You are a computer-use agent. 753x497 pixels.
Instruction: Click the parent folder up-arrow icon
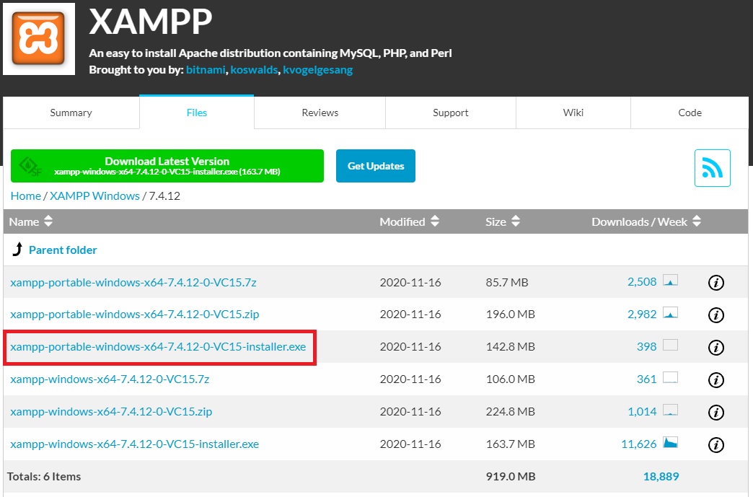18,249
